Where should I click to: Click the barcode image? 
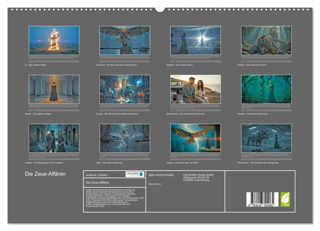click(x=262, y=199)
